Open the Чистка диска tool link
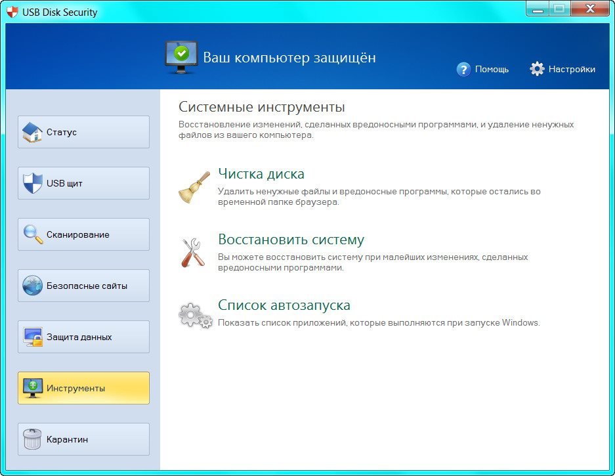This screenshot has width=615, height=476. click(261, 174)
